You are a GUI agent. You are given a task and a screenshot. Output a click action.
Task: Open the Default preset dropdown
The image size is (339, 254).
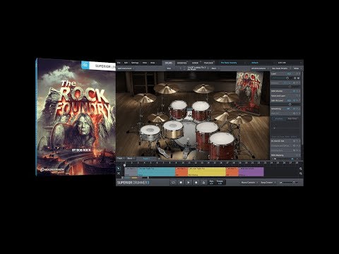coord(262,63)
